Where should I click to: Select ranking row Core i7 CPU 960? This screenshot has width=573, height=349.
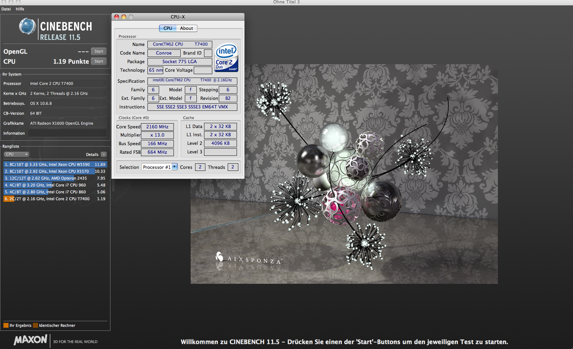(x=55, y=185)
